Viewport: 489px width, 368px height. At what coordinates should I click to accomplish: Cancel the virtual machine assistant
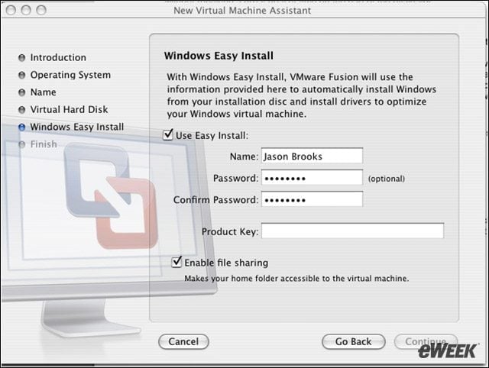click(183, 341)
